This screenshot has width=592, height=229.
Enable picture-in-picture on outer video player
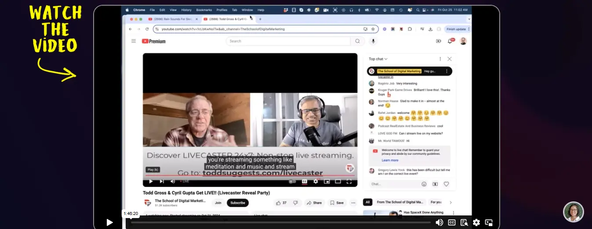tap(489, 222)
